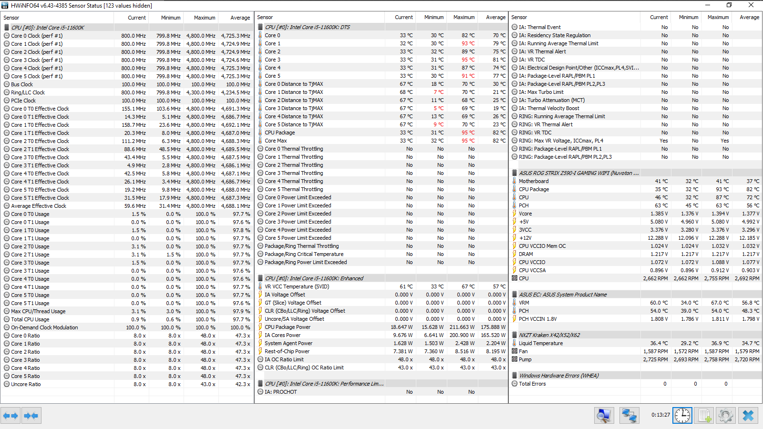Maximize the HWiNFO64 Sensor Status window

(729, 5)
